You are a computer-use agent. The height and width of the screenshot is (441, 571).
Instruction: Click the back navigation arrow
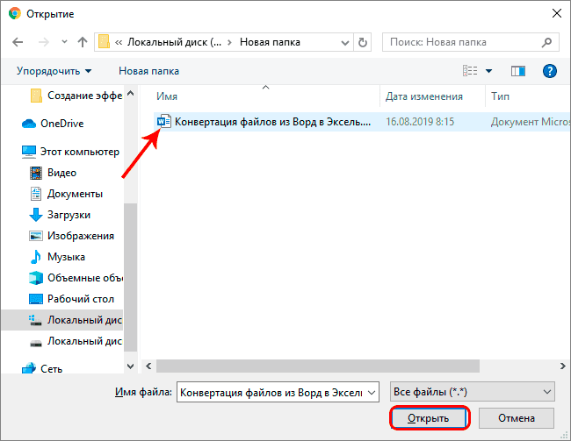pyautogui.click(x=18, y=42)
